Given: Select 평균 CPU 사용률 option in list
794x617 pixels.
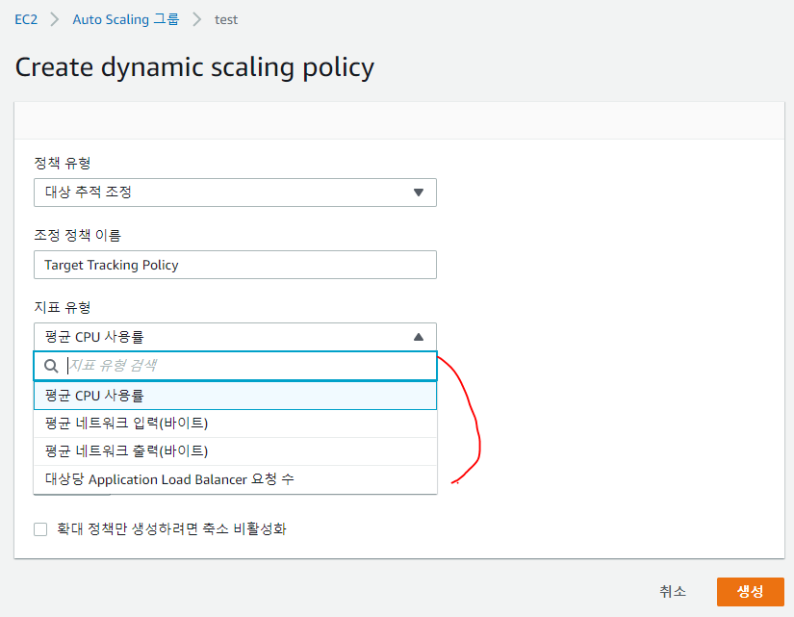Looking at the screenshot, I should pyautogui.click(x=235, y=396).
